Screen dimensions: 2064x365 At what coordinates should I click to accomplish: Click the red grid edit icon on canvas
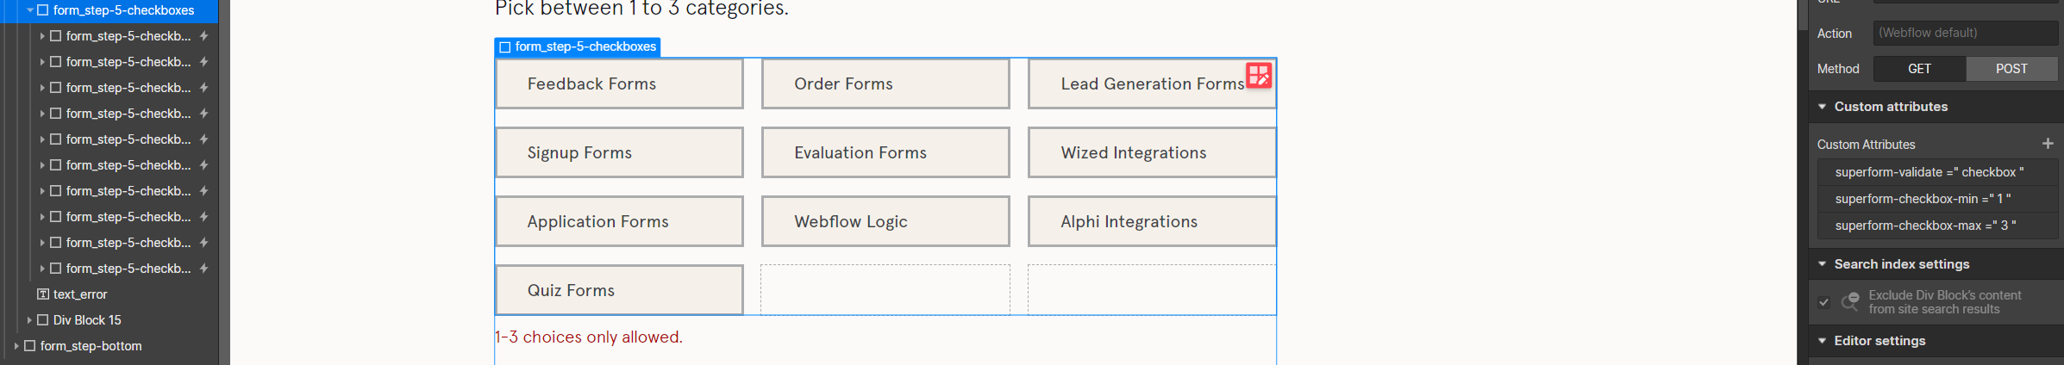point(1259,75)
